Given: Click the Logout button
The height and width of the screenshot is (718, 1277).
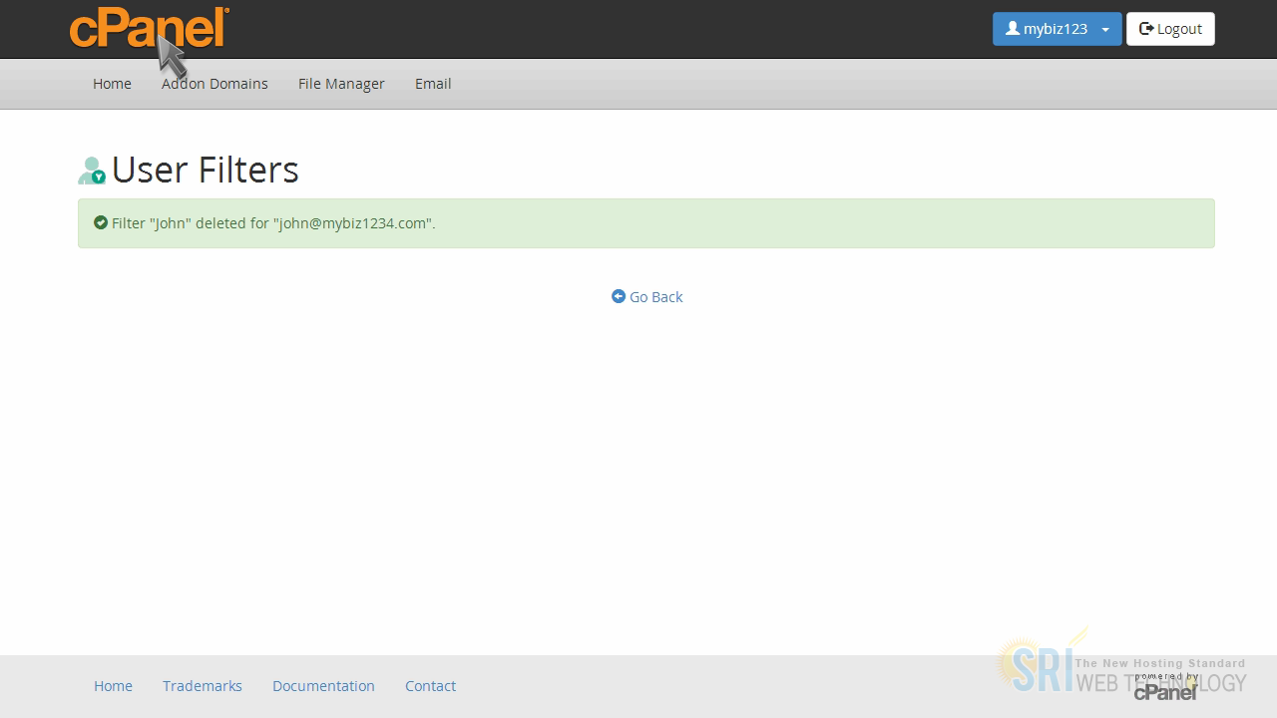Looking at the screenshot, I should [1170, 29].
